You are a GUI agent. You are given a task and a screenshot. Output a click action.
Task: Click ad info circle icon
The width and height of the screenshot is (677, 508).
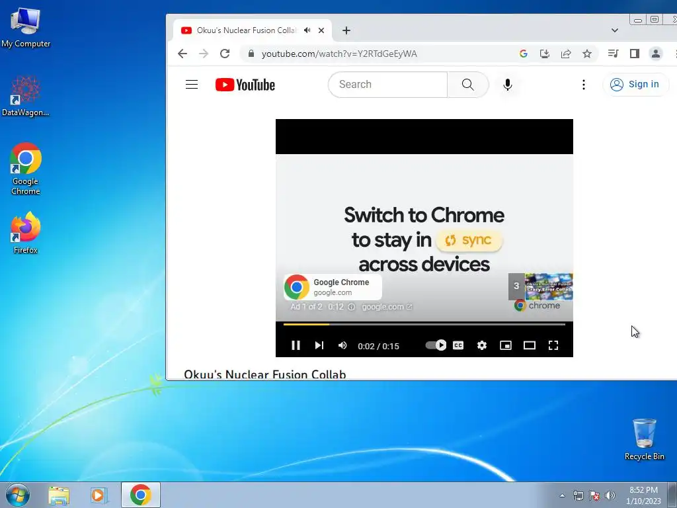click(x=352, y=307)
